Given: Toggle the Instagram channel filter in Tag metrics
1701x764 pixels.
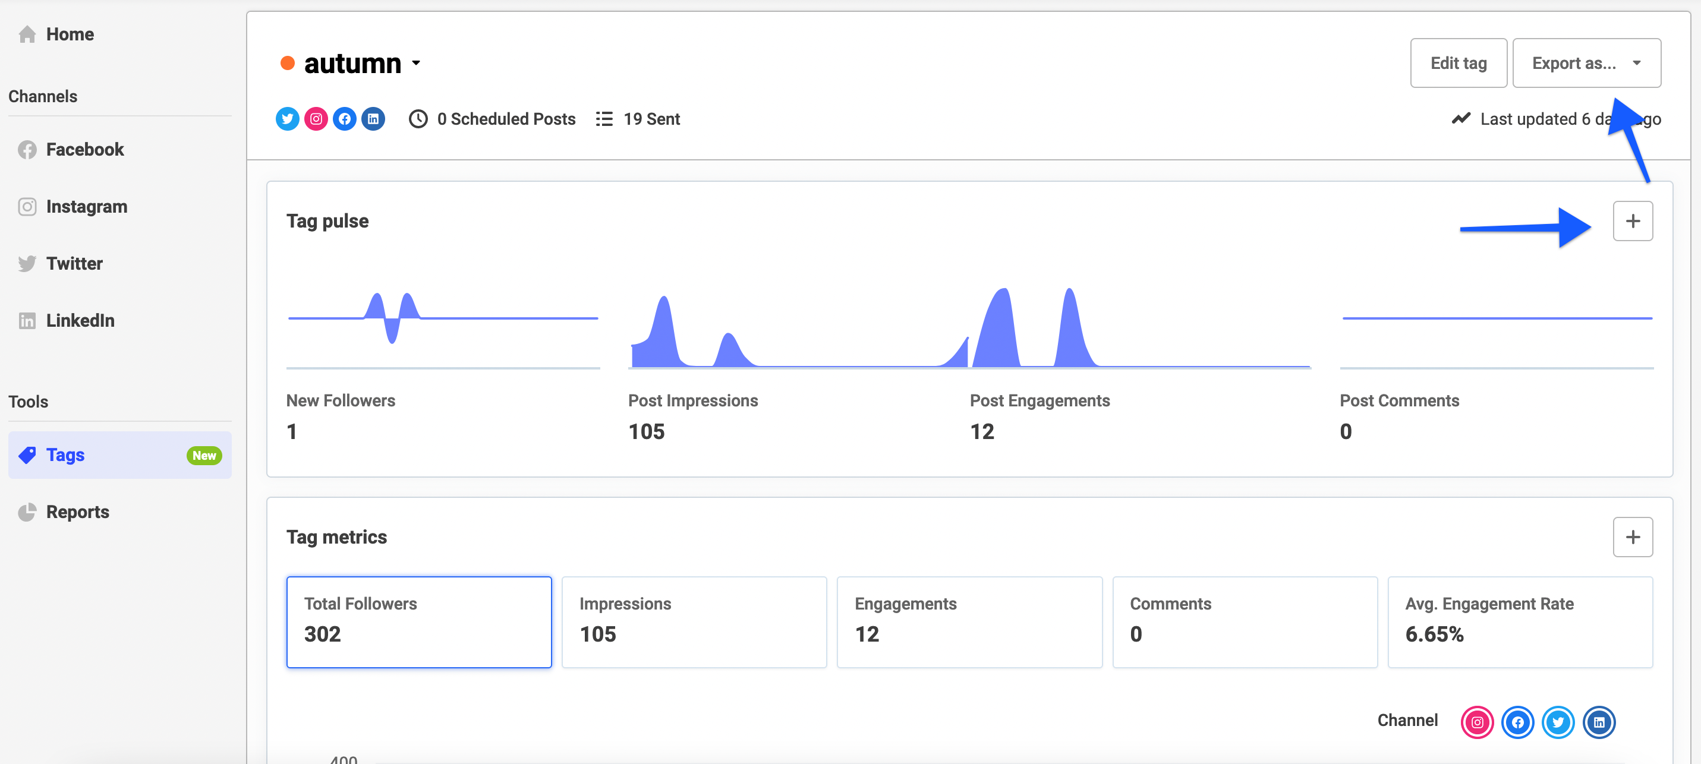Looking at the screenshot, I should pos(1476,722).
